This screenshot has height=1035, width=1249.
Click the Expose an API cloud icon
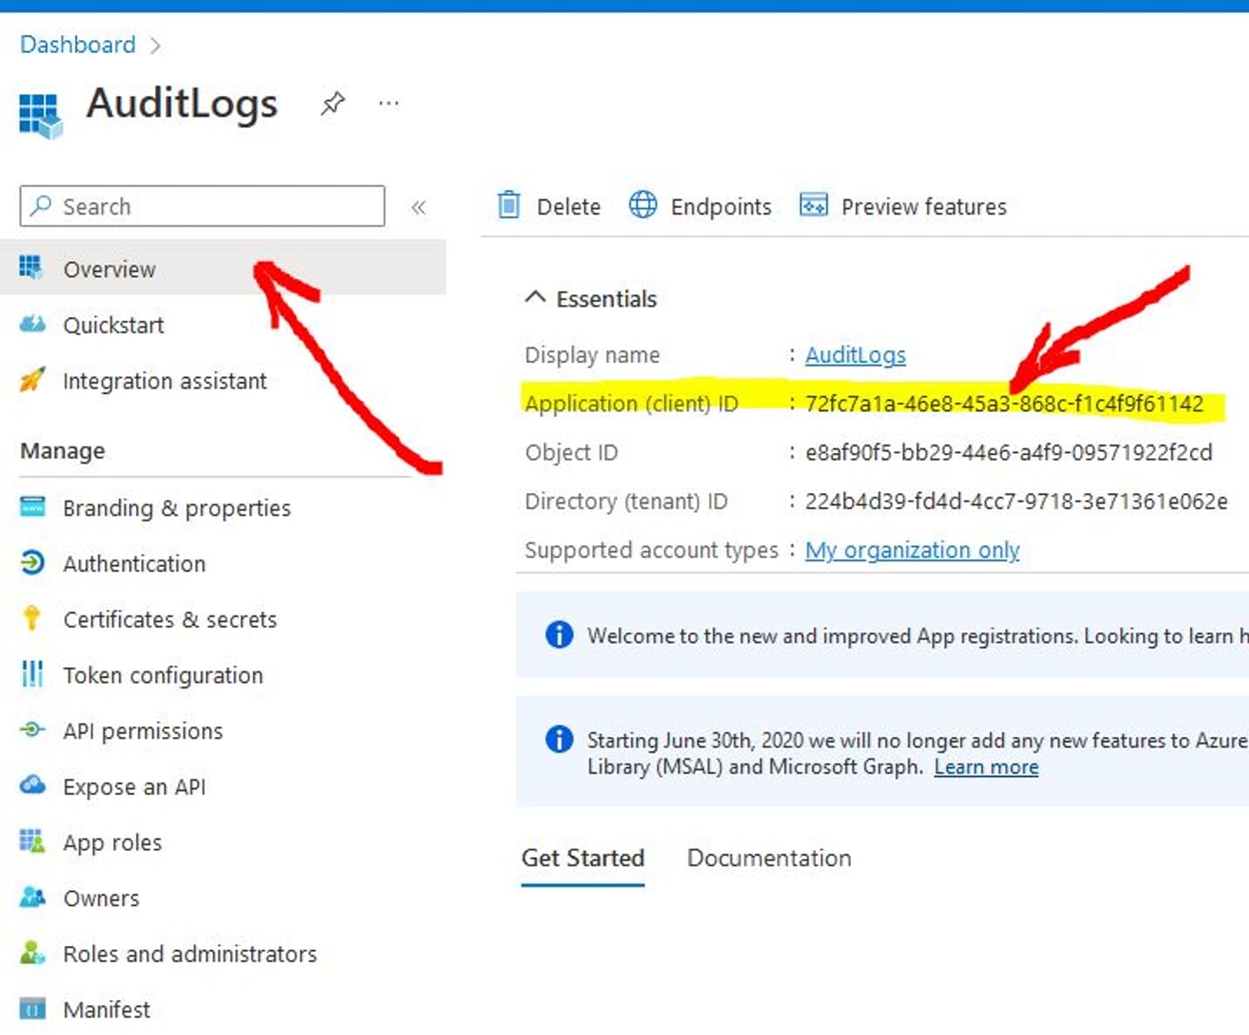32,785
